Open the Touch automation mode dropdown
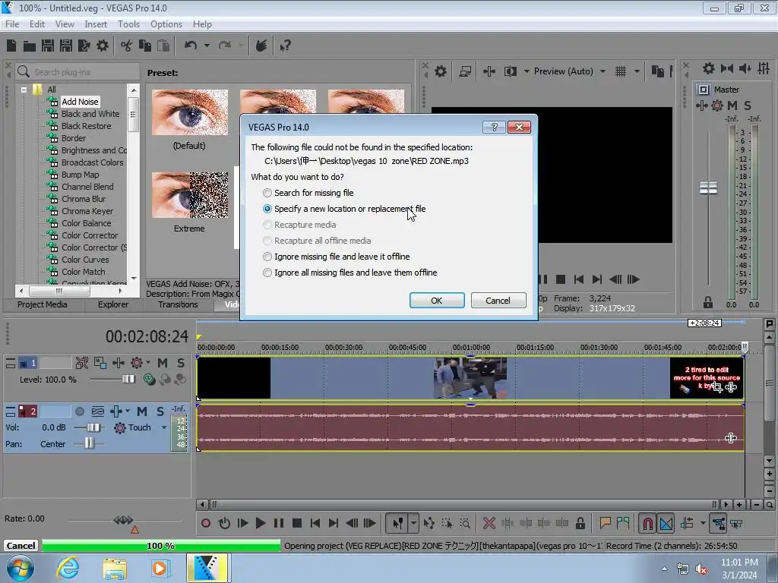This screenshot has width=778, height=583. click(x=164, y=427)
